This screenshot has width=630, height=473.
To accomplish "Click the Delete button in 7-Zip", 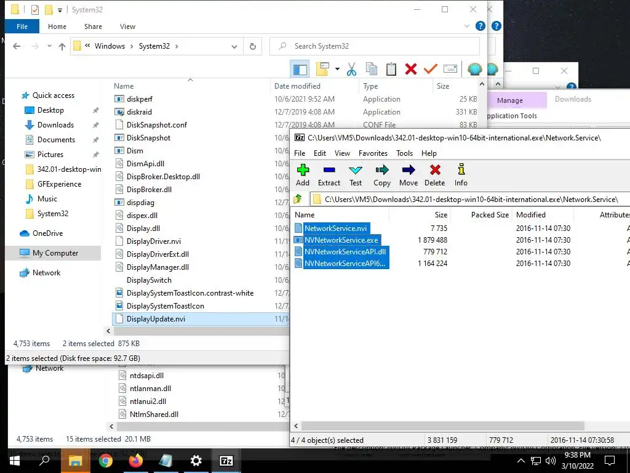I will (x=435, y=176).
